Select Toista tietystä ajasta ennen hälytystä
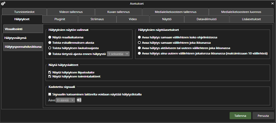 (50, 54)
